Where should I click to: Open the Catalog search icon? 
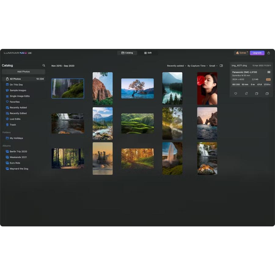pyautogui.click(x=44, y=65)
